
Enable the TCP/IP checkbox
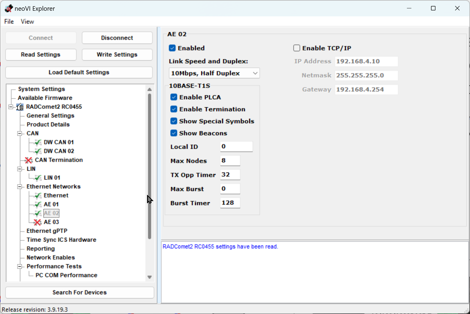coord(296,48)
